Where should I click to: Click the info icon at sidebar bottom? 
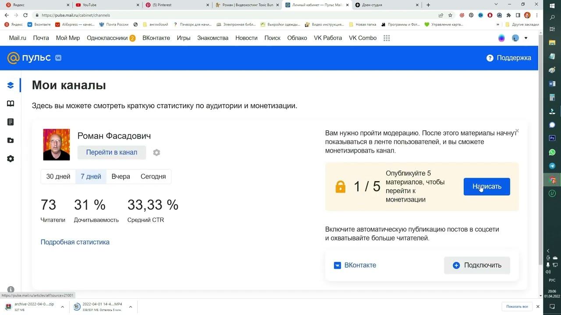coord(11,289)
